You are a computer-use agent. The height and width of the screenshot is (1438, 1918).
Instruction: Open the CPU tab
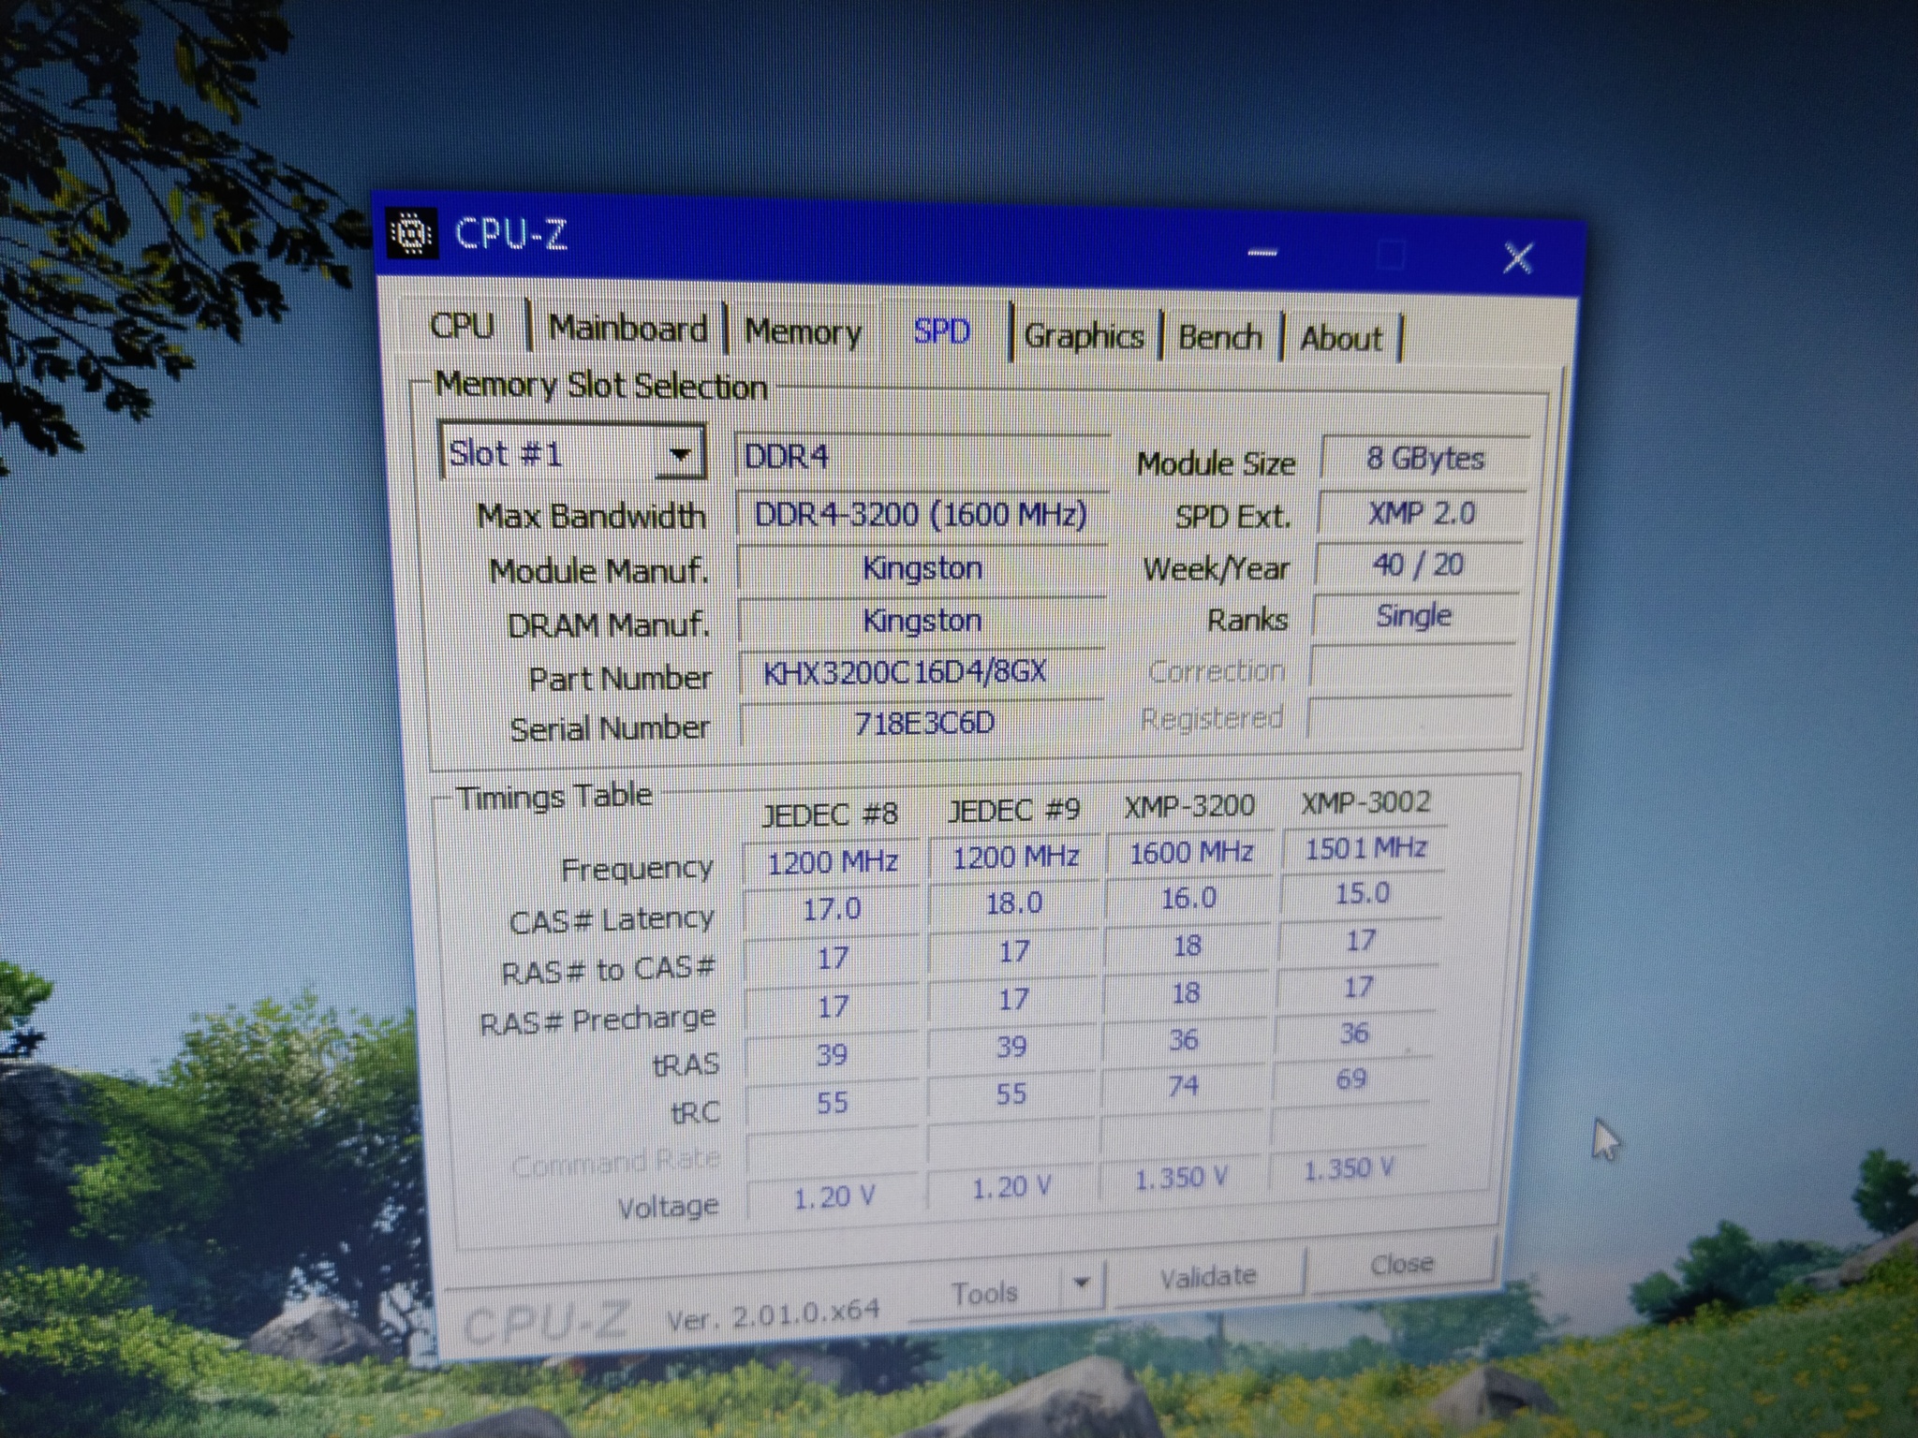(x=462, y=326)
